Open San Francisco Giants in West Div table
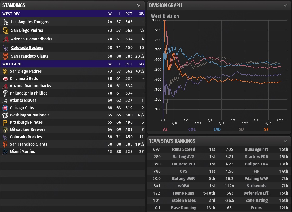Image resolution: width=292 pixels, height=212 pixels. 30,56
